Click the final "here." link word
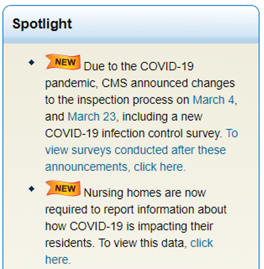The height and width of the screenshot is (269, 264). (58, 260)
